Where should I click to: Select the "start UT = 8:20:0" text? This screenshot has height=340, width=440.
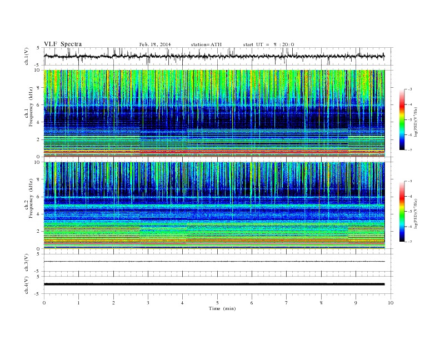click(x=268, y=44)
